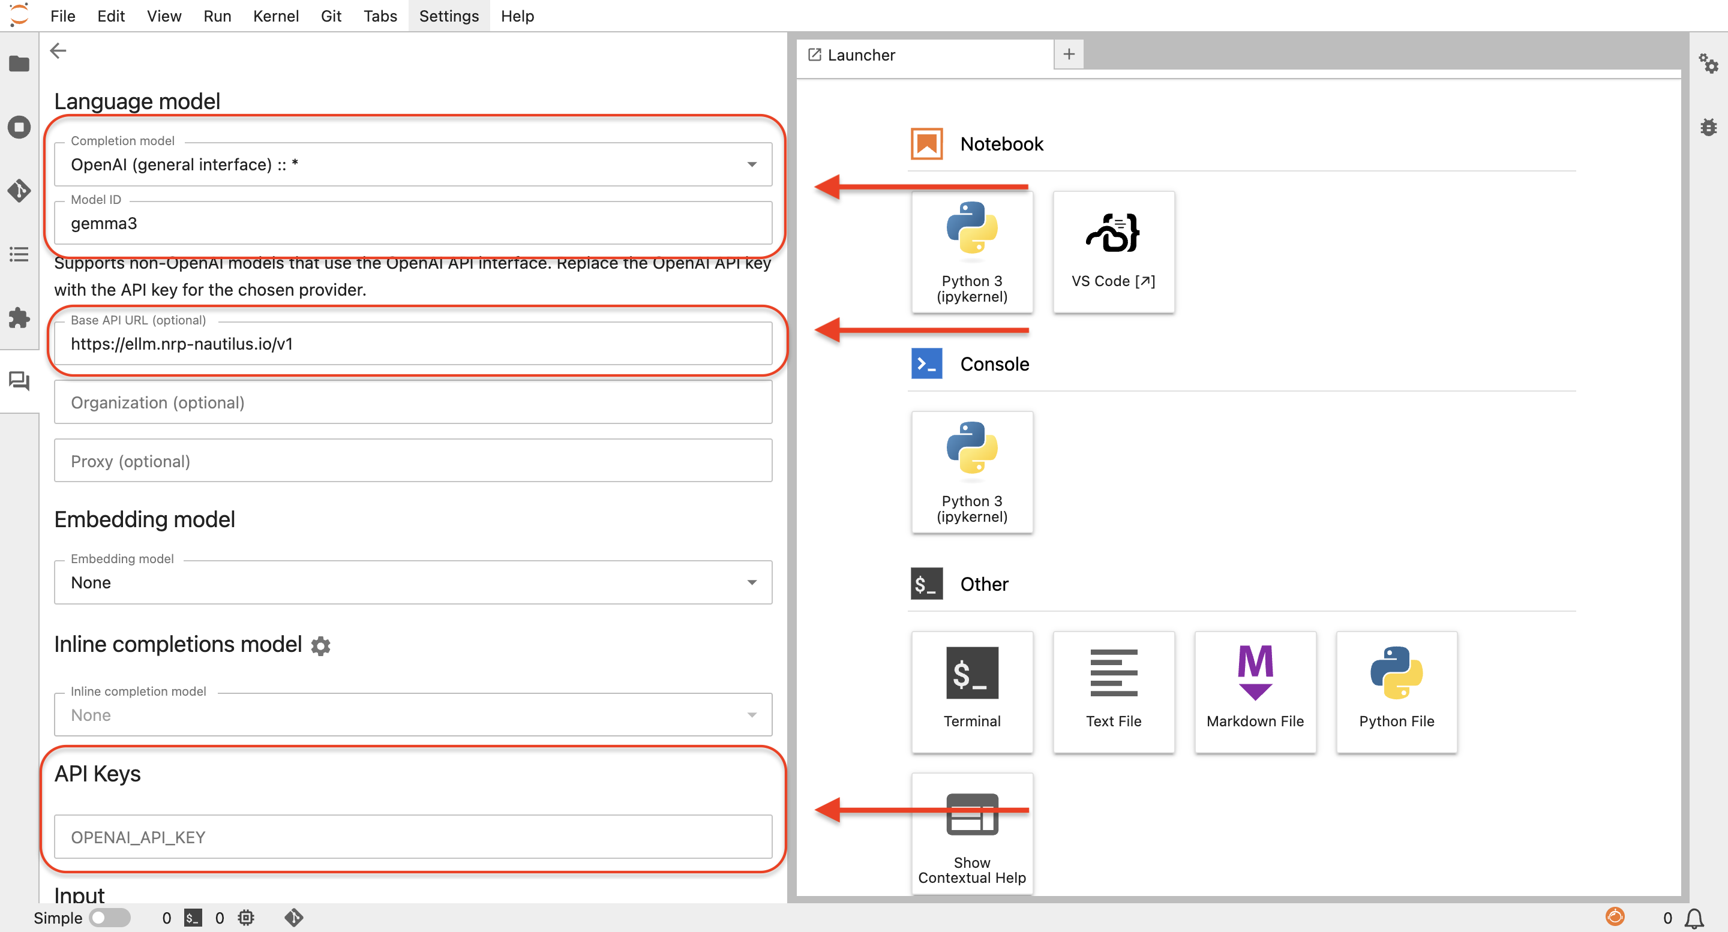This screenshot has width=1728, height=932.
Task: Open the Embedding model dropdown
Action: [x=413, y=582]
